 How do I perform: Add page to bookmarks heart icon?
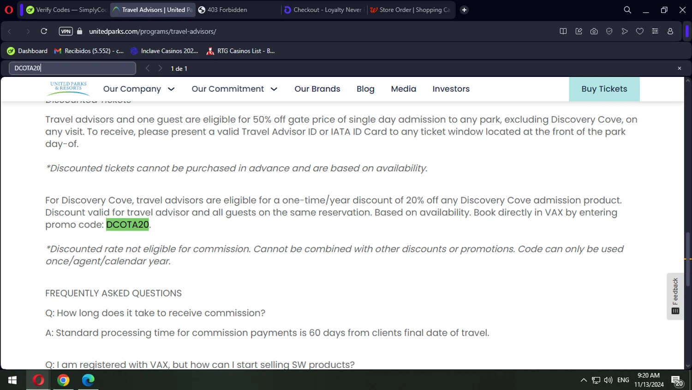pos(639,31)
